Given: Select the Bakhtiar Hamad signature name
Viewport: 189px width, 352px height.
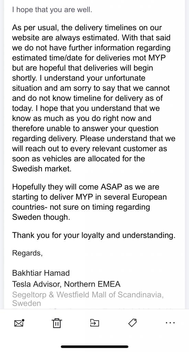Looking at the screenshot, I should tap(41, 273).
